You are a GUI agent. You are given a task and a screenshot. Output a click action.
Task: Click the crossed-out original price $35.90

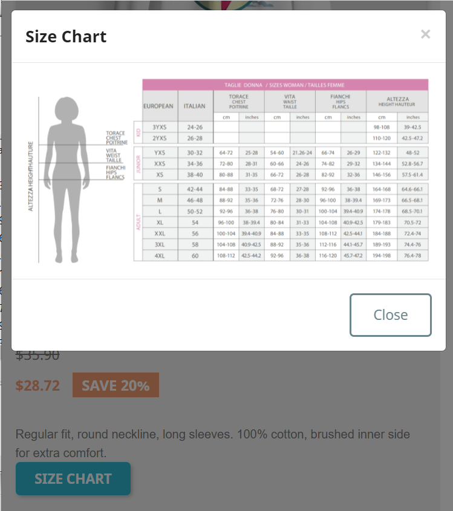37,355
